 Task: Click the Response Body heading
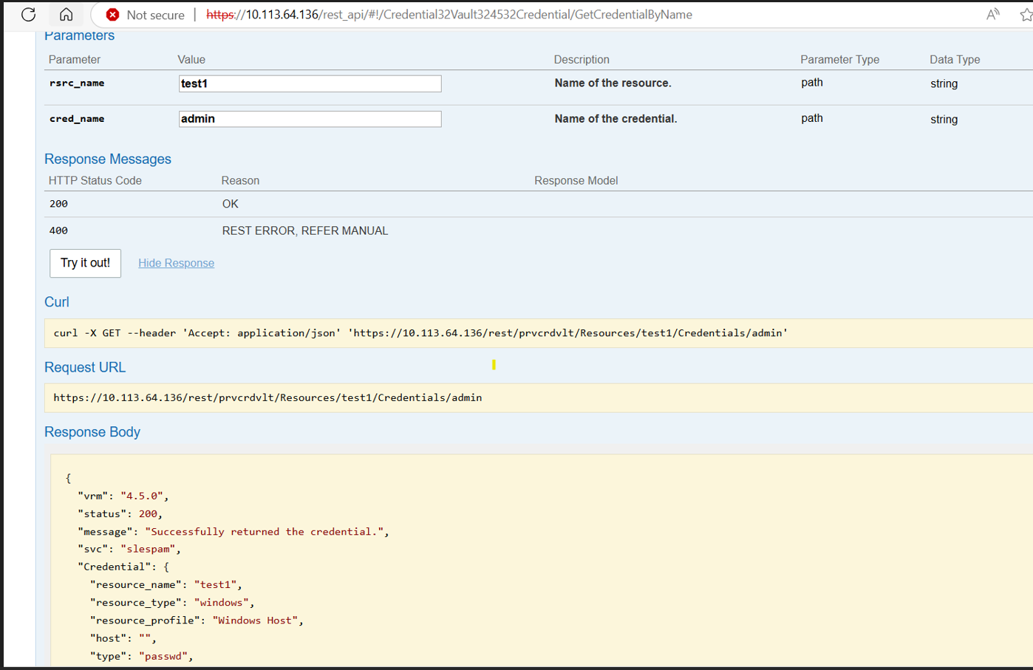(92, 432)
